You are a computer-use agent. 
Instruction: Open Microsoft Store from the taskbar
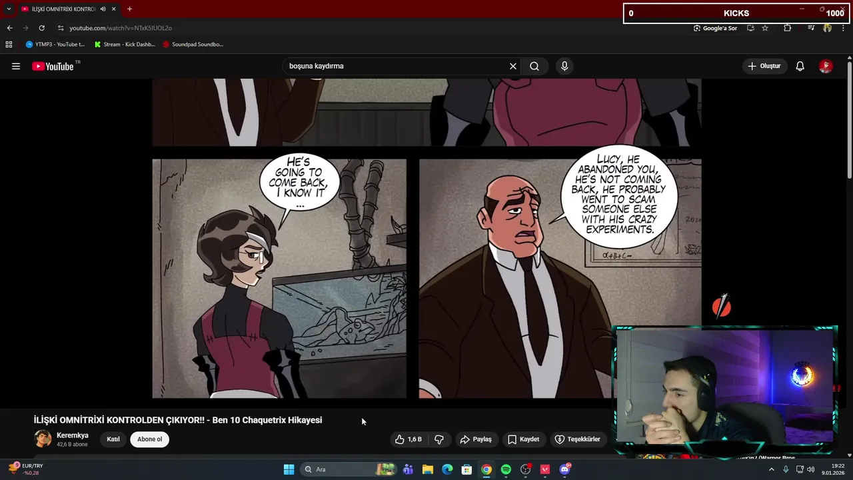pyautogui.click(x=466, y=469)
